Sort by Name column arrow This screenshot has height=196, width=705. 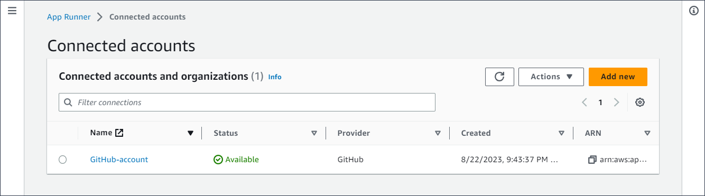191,133
